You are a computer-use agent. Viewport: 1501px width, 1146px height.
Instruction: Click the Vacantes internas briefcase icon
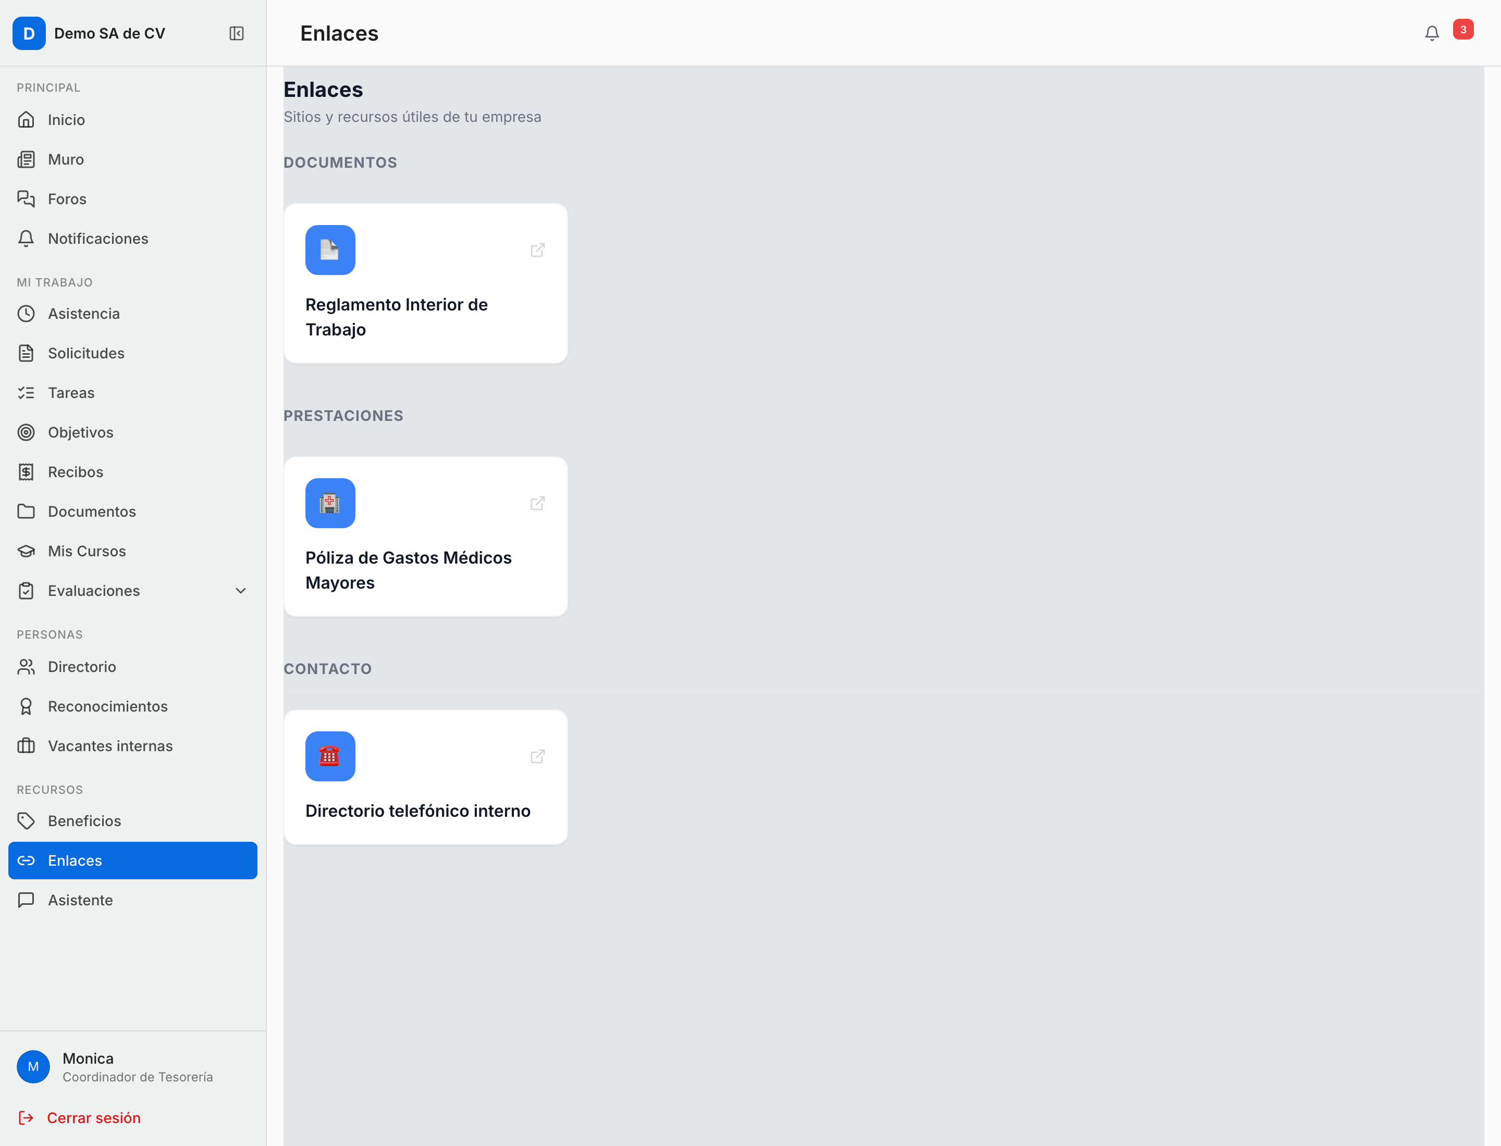point(26,746)
